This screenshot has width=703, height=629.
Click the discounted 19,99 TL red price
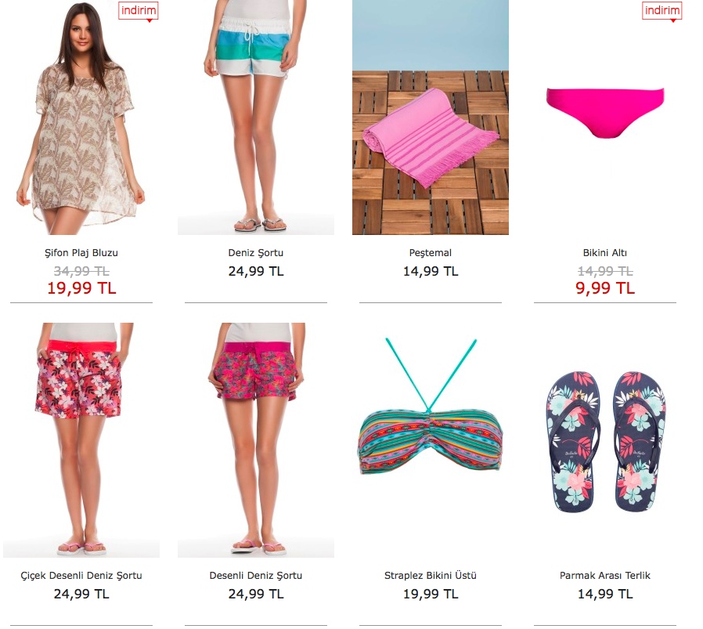81,288
